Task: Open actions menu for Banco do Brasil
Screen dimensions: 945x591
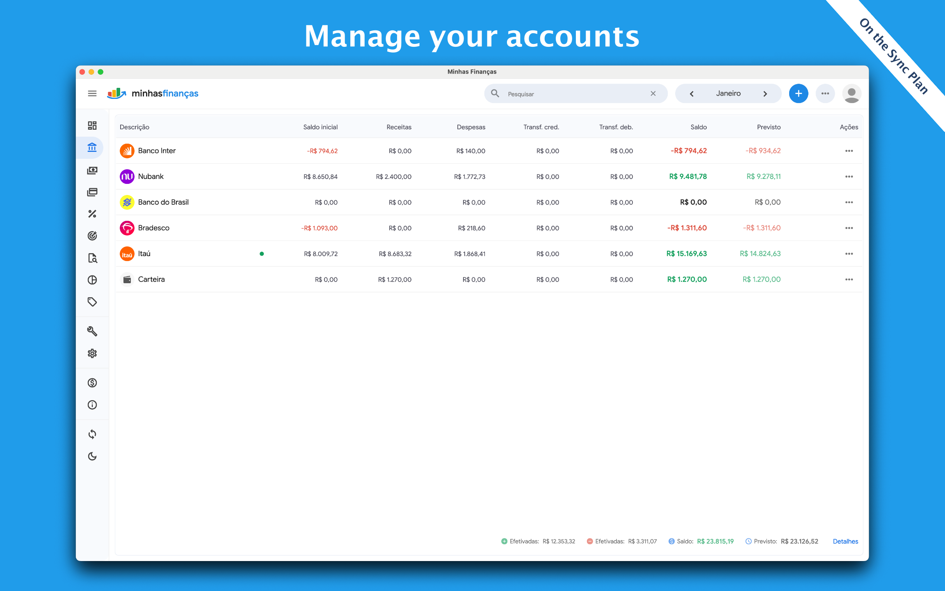Action: click(x=849, y=202)
